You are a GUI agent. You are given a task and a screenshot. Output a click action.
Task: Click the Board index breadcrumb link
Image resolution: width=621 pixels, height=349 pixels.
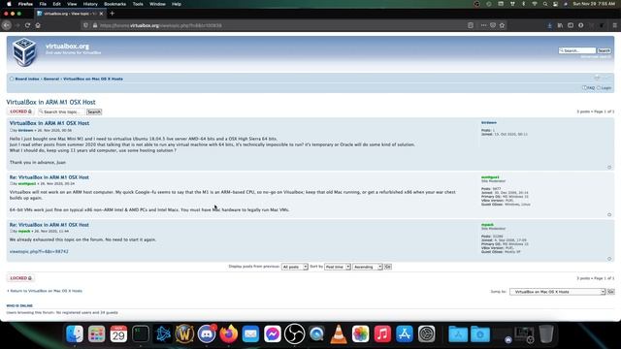click(27, 79)
